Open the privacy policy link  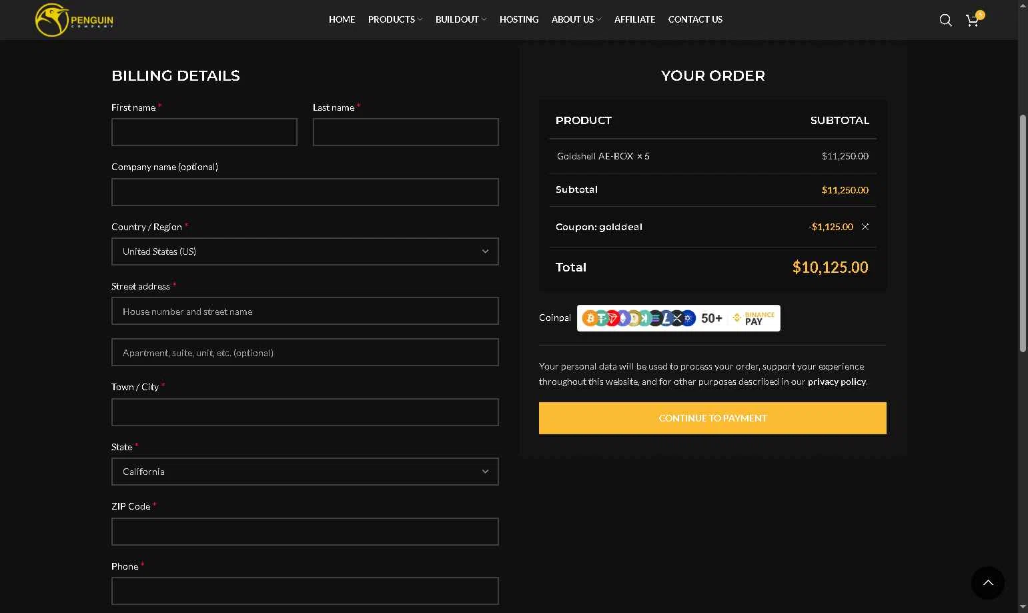[837, 382]
